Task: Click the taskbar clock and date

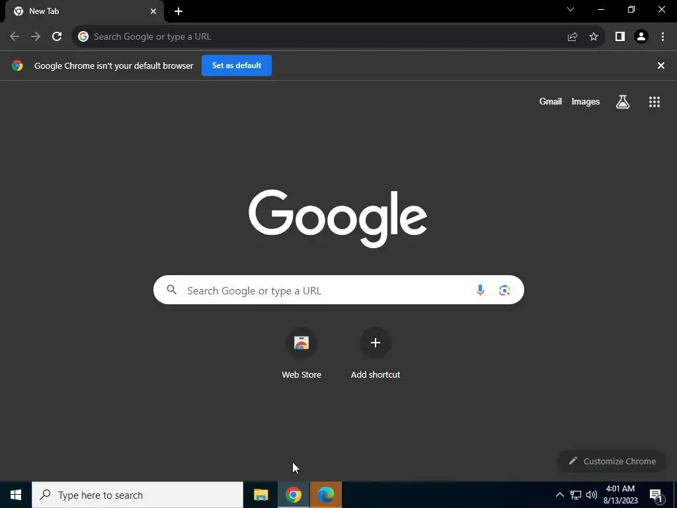Action: tap(620, 495)
